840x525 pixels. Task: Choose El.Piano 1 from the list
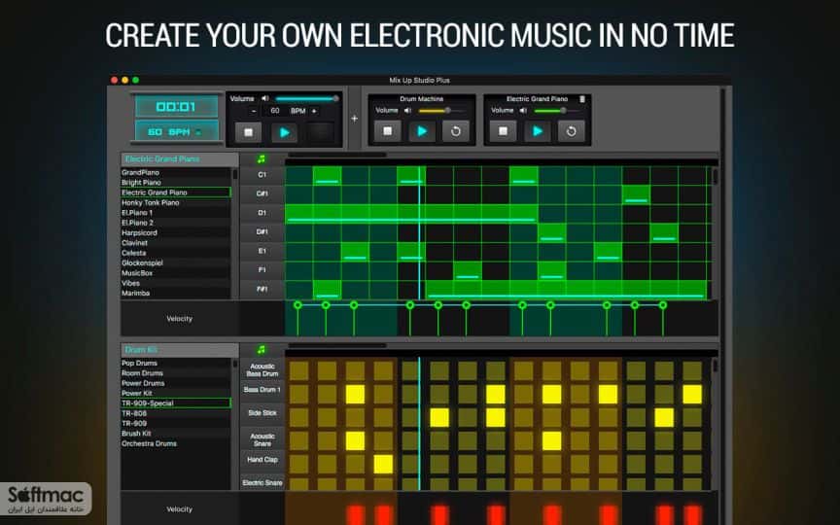pos(176,213)
